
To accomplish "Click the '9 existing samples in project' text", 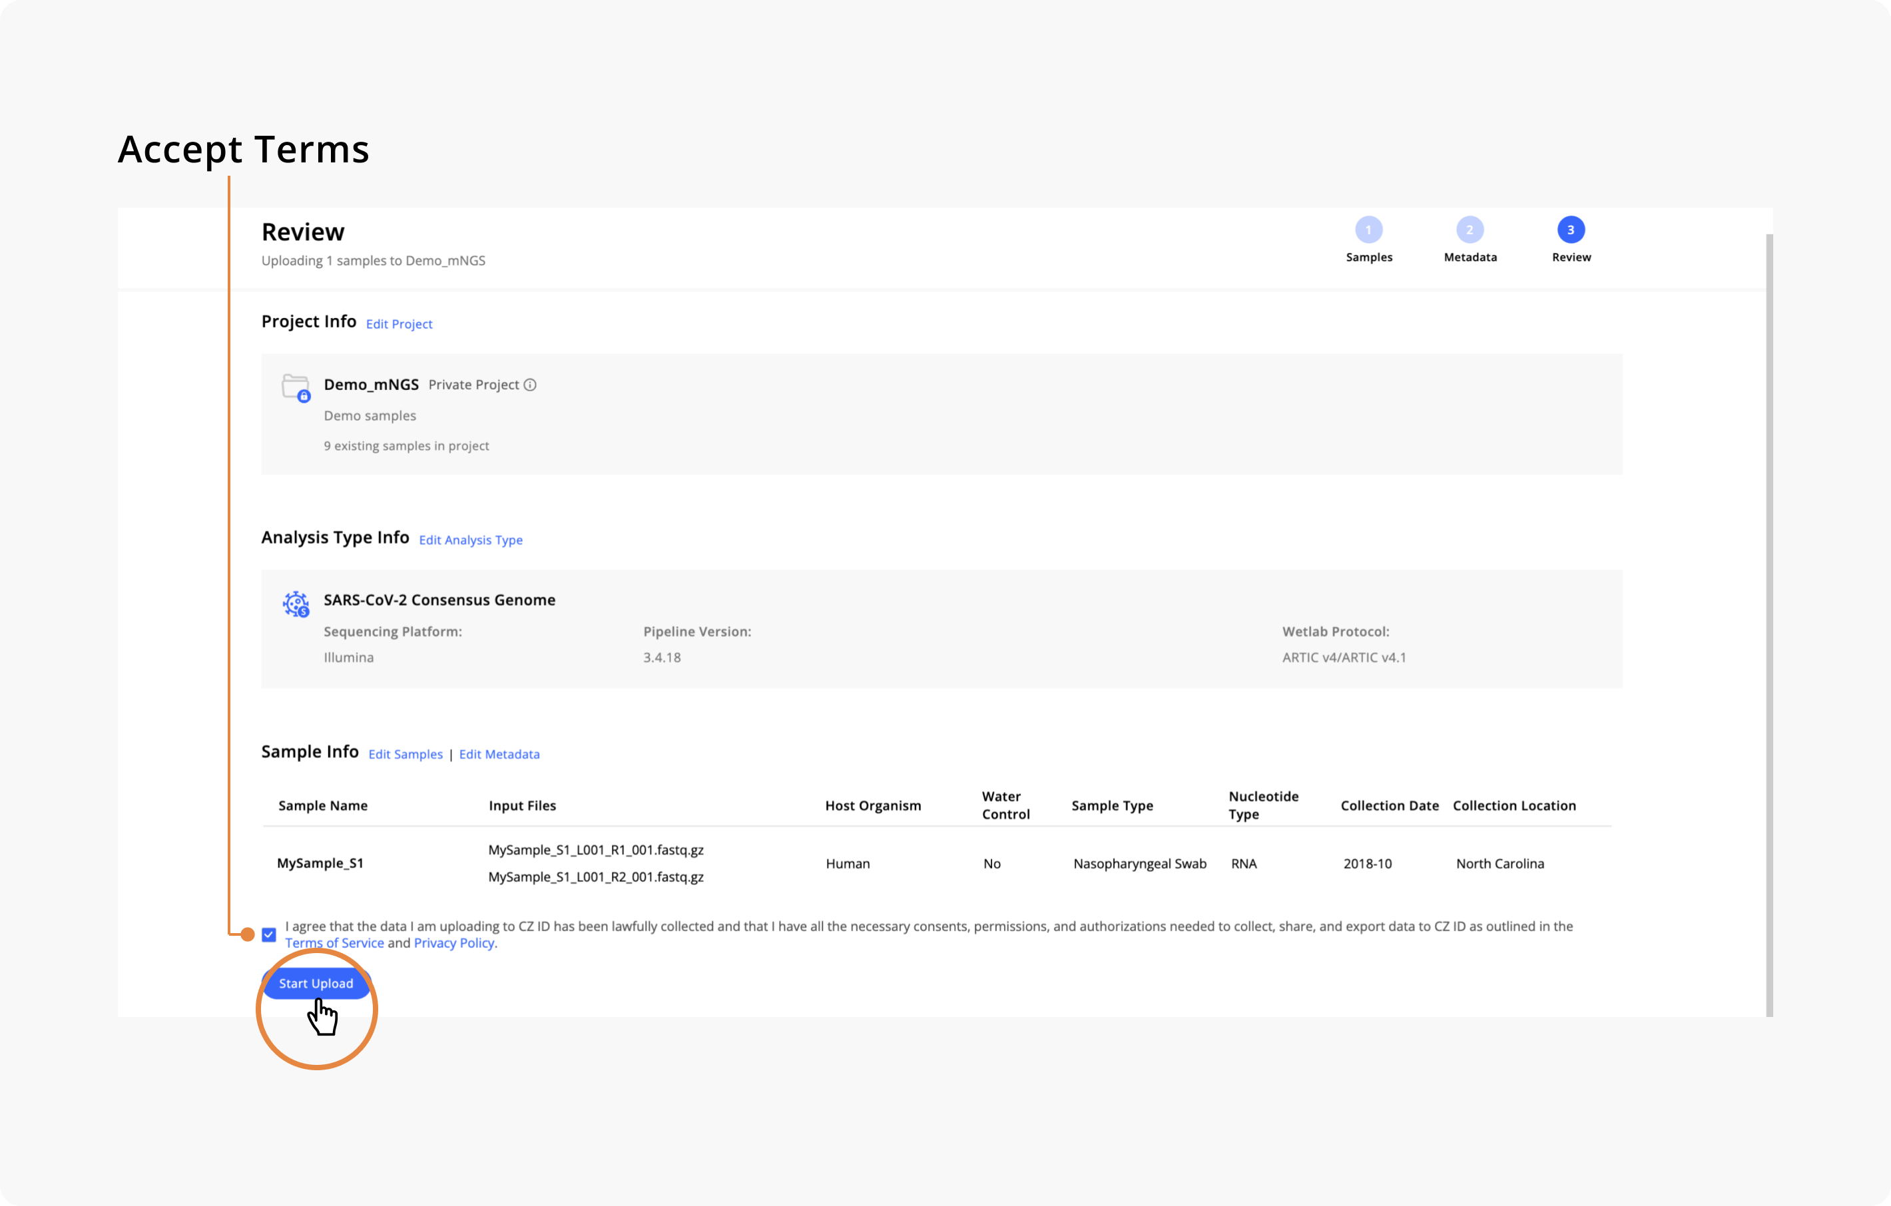I will coord(406,446).
